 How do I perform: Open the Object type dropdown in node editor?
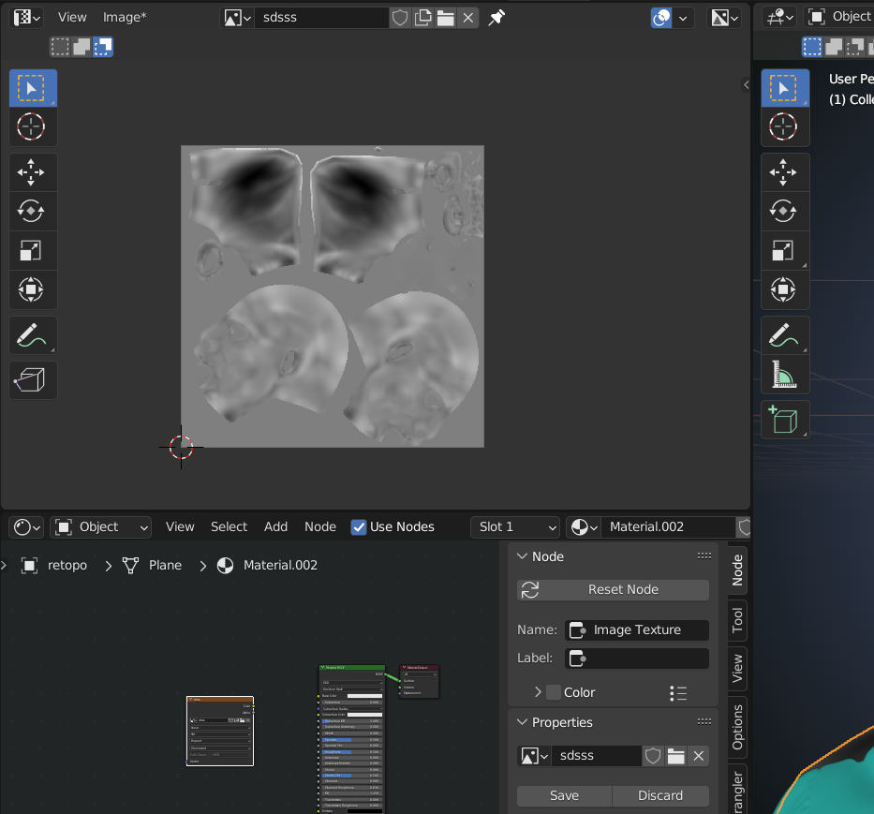(x=100, y=527)
